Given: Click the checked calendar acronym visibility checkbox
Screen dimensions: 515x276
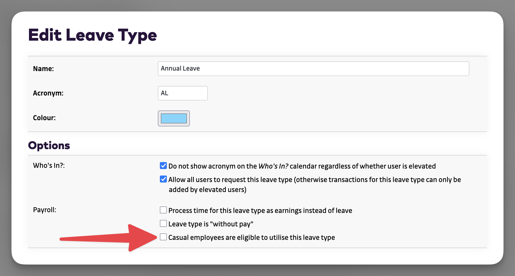Looking at the screenshot, I should (163, 165).
